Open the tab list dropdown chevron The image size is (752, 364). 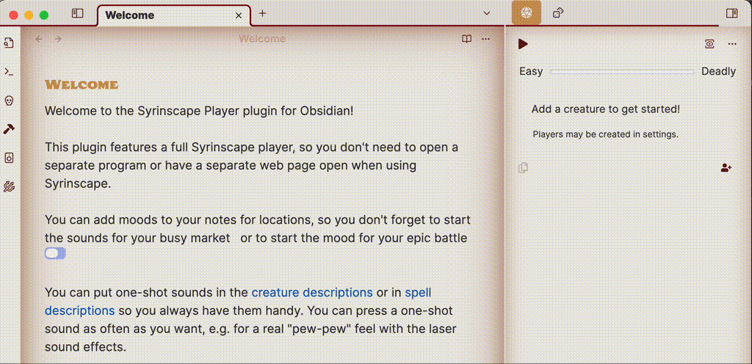(x=487, y=13)
